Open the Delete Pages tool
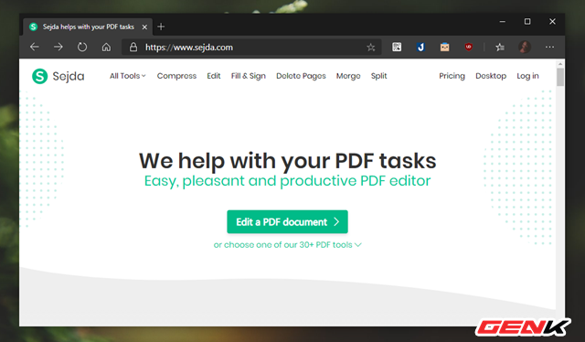The width and height of the screenshot is (585, 342). 301,76
